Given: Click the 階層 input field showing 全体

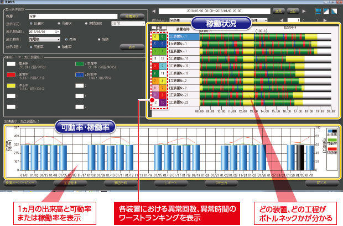Looking at the screenshot, I should coord(73,17).
